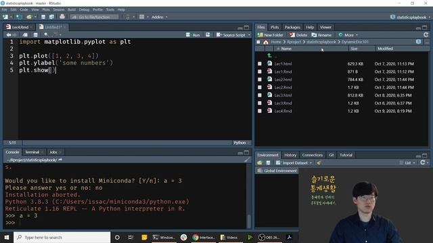Open the Import Dataset dropdown
This screenshot has height=243, width=433.
(294, 163)
